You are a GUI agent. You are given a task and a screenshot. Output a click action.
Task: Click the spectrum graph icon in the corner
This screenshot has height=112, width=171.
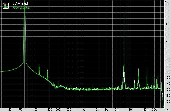(x=6, y=6)
